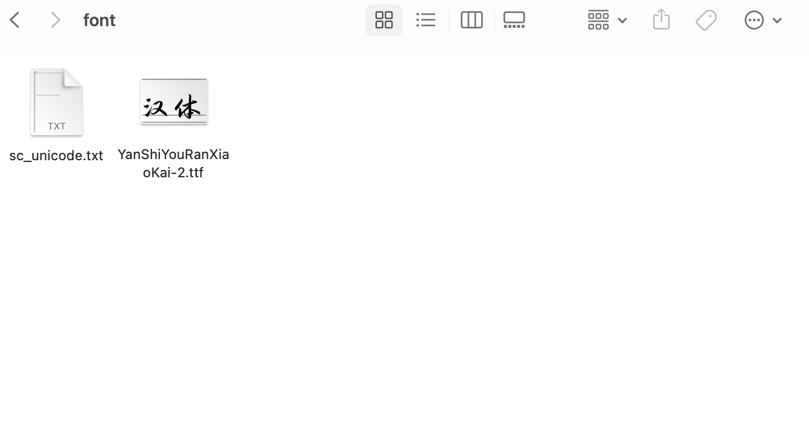Image resolution: width=809 pixels, height=425 pixels.
Task: Select the YanShiYouRanXiaoKai-2.ttf font thumbnail
Action: [x=174, y=102]
